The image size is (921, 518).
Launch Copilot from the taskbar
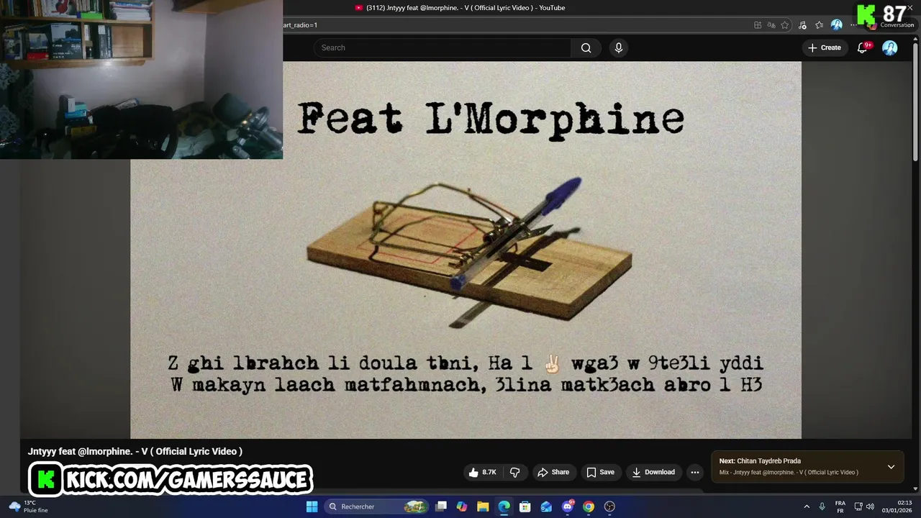[x=462, y=506]
